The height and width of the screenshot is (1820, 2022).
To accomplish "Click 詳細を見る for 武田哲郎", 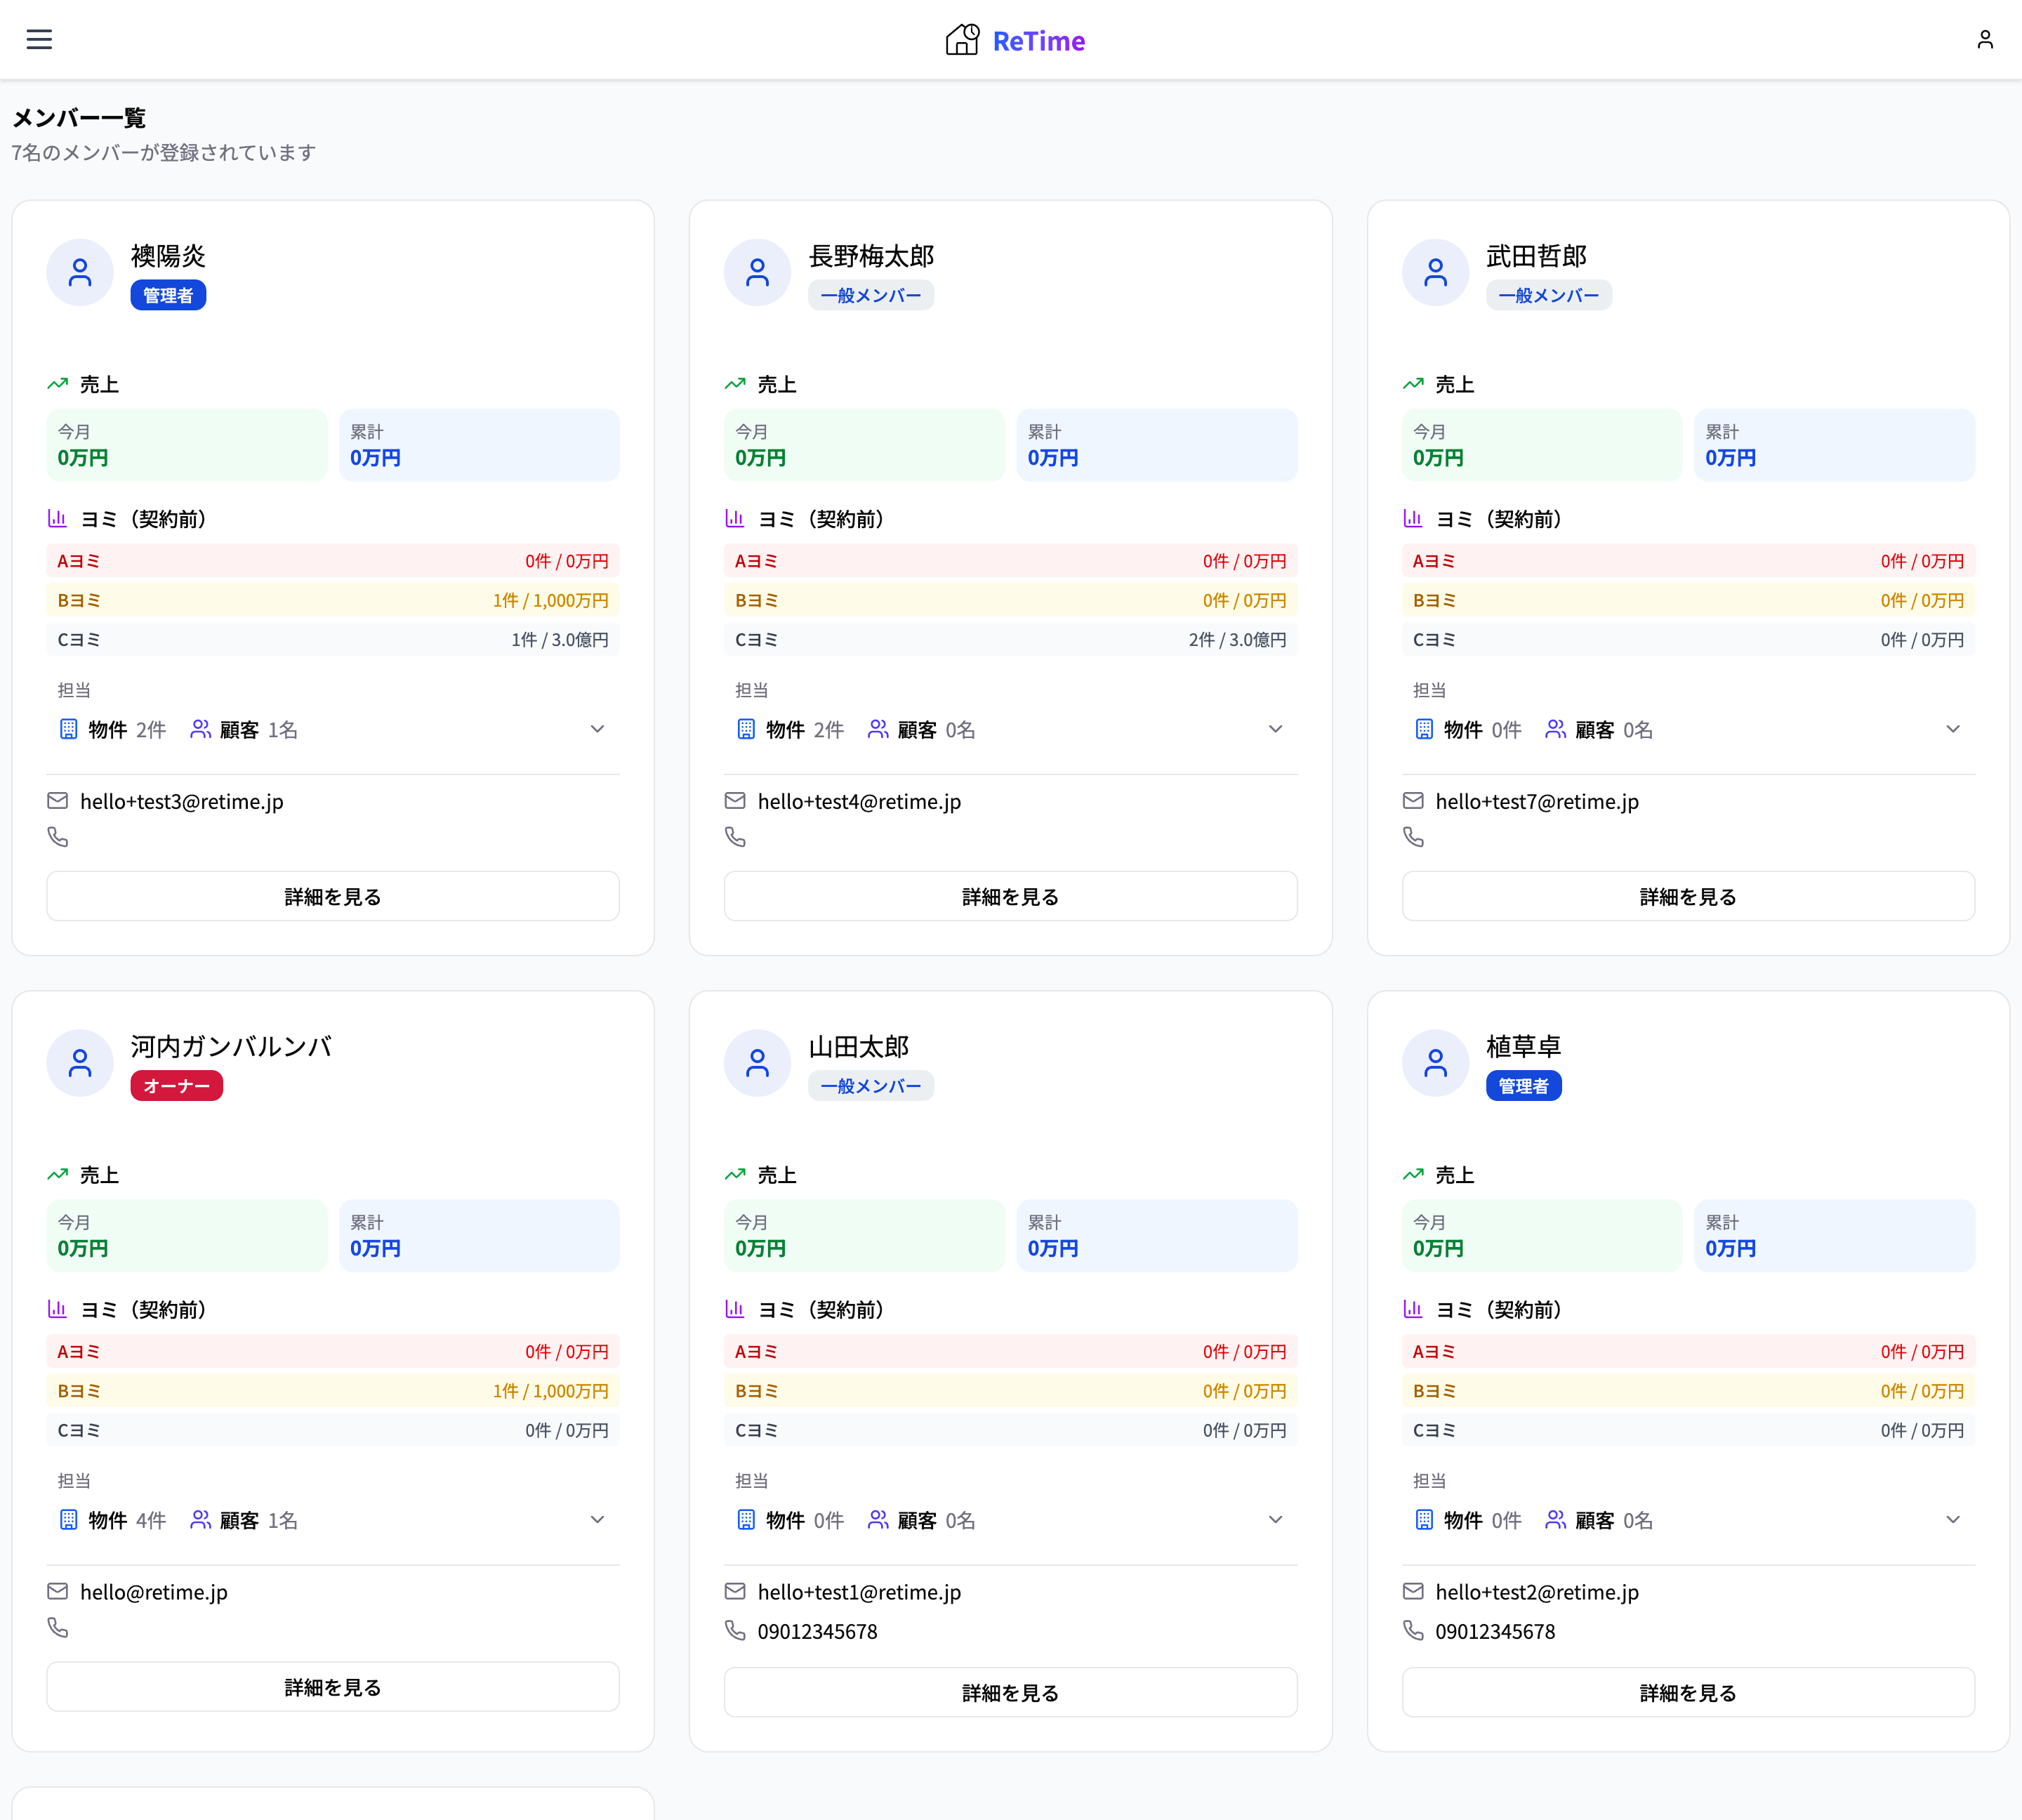I will (1687, 896).
